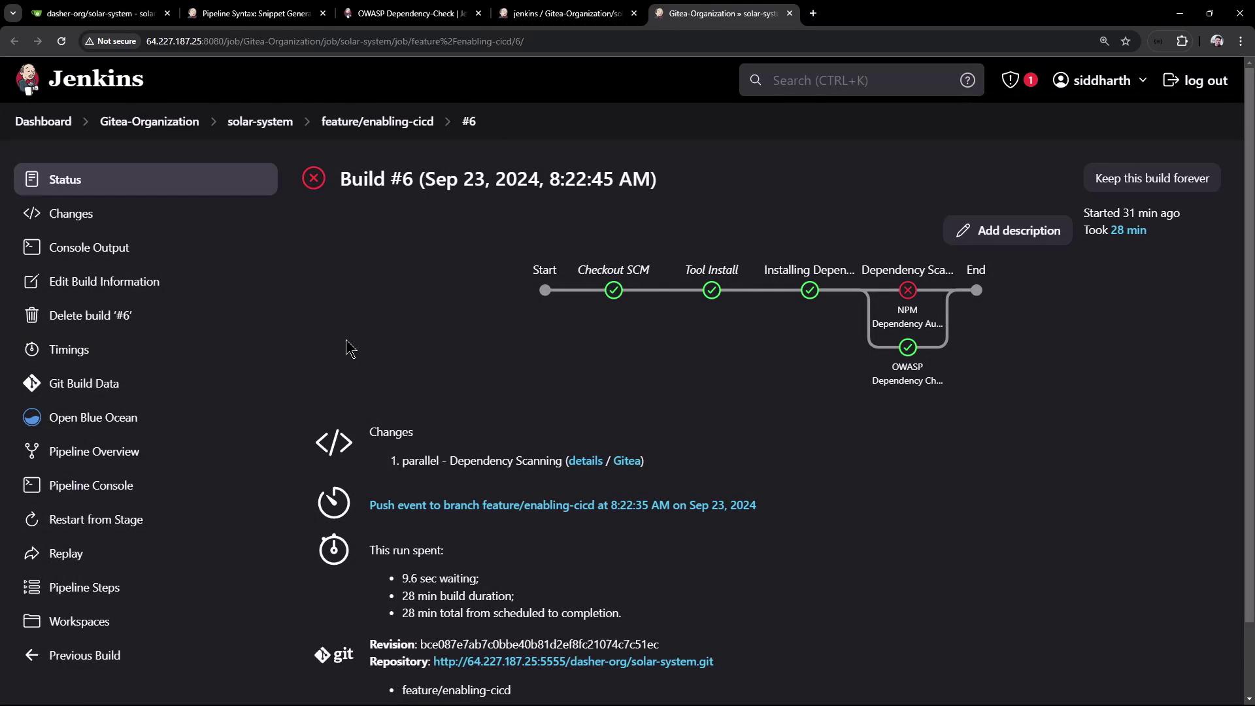Open the Chrome three-dot menu
The height and width of the screenshot is (706, 1255).
coord(1241,41)
